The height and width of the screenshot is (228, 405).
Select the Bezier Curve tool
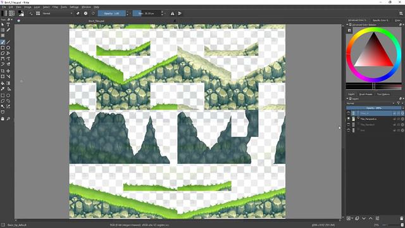click(x=3, y=59)
